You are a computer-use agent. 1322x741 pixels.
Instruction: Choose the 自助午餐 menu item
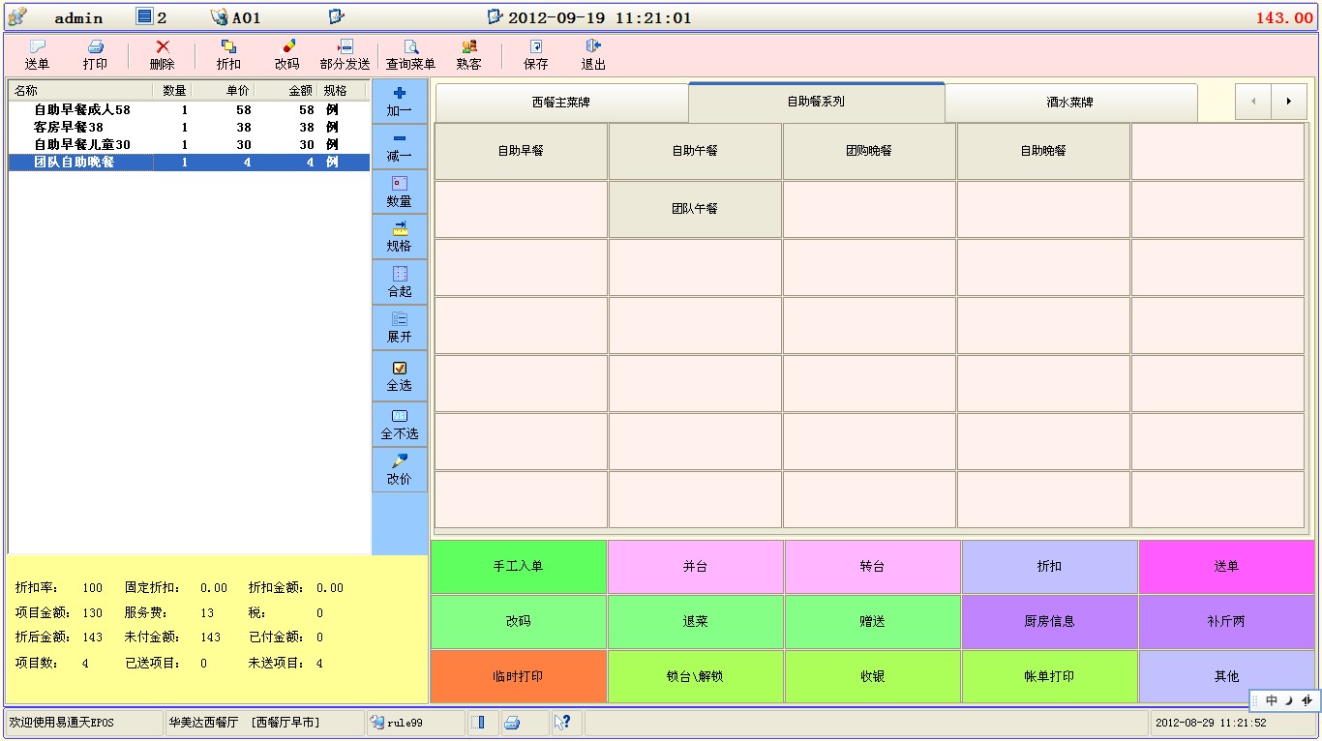(x=695, y=151)
